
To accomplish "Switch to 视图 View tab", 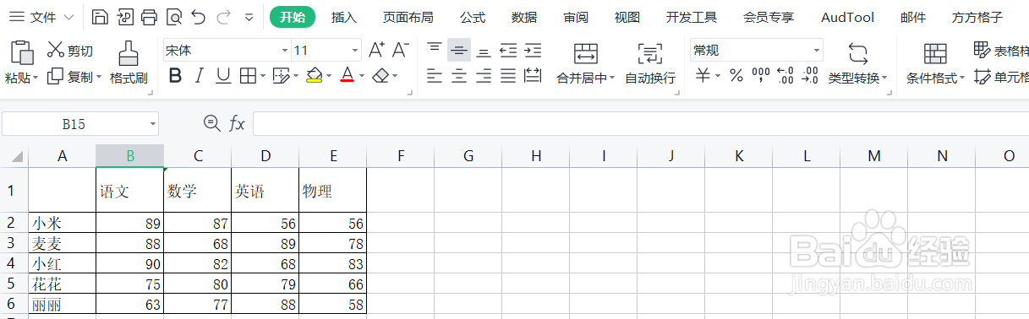I will 627,17.
